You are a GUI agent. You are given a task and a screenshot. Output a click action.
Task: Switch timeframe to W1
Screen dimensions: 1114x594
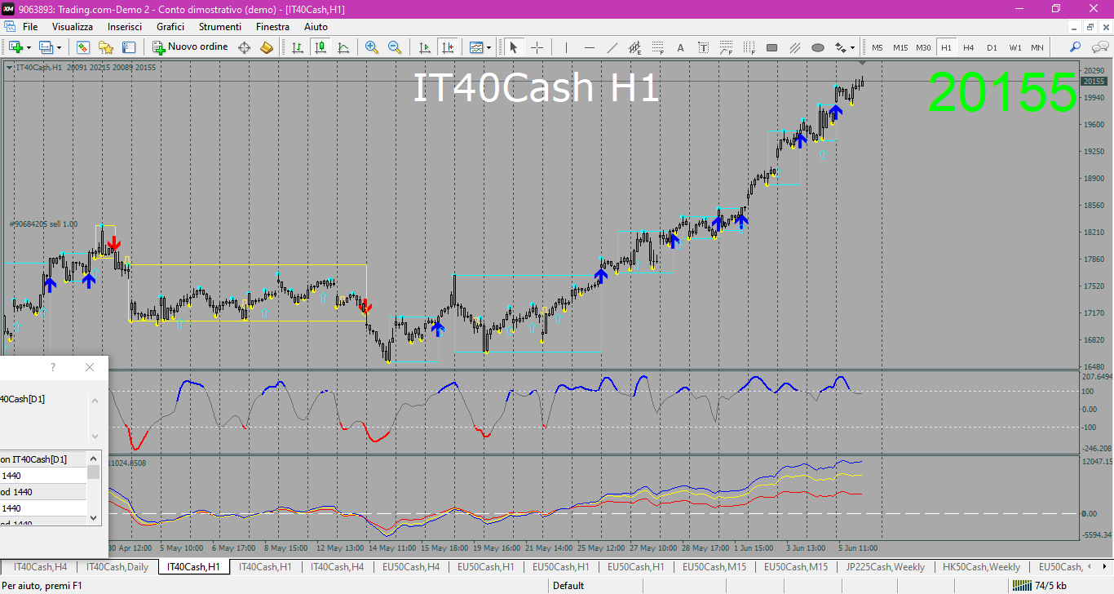point(1015,47)
